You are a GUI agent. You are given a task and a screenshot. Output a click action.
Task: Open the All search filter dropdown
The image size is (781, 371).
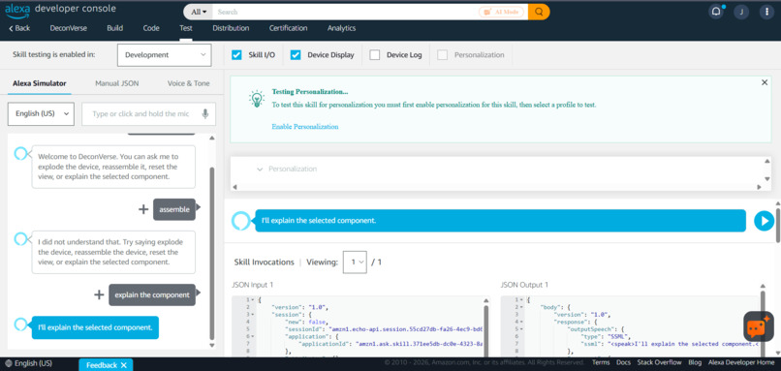point(198,12)
